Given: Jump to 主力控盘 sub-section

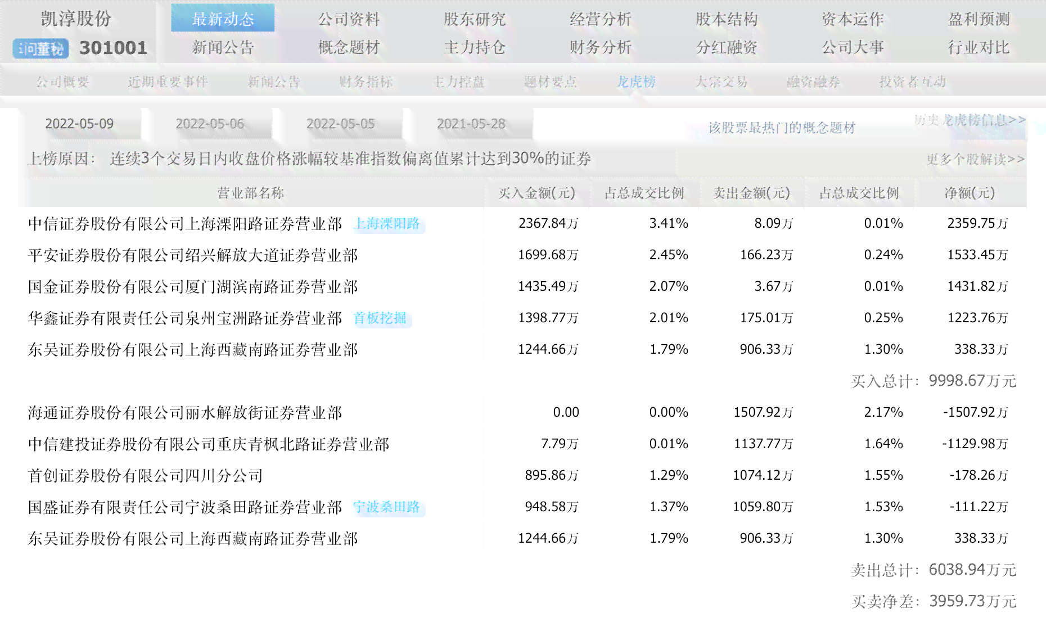Looking at the screenshot, I should (458, 82).
